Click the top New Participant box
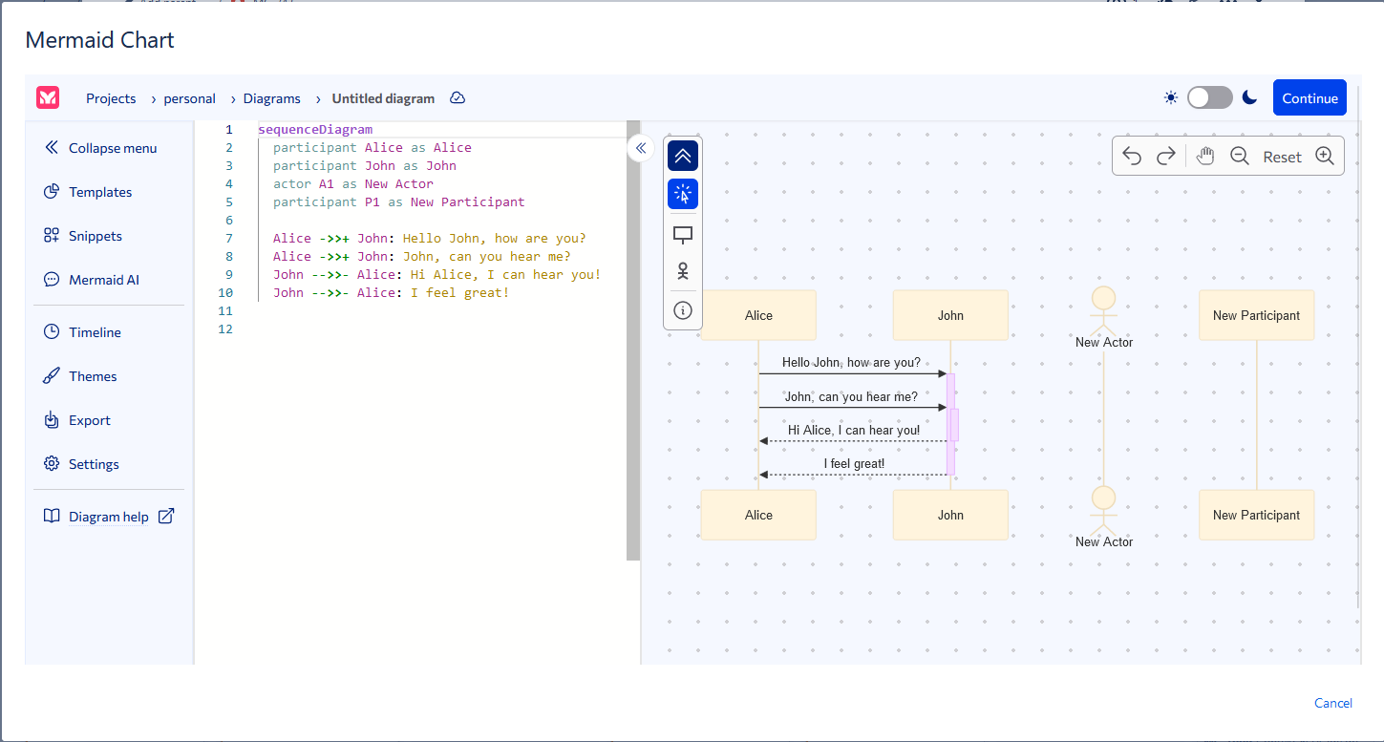 (1257, 315)
